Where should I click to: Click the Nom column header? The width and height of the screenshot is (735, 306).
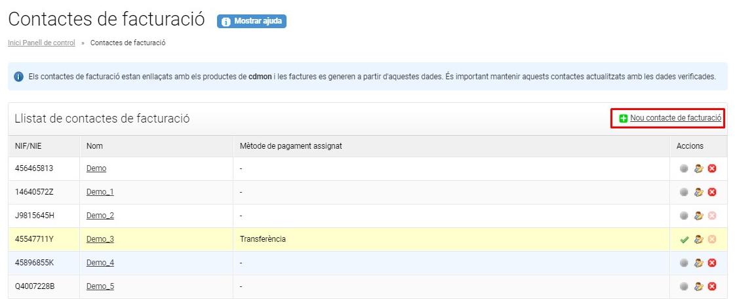(x=94, y=146)
